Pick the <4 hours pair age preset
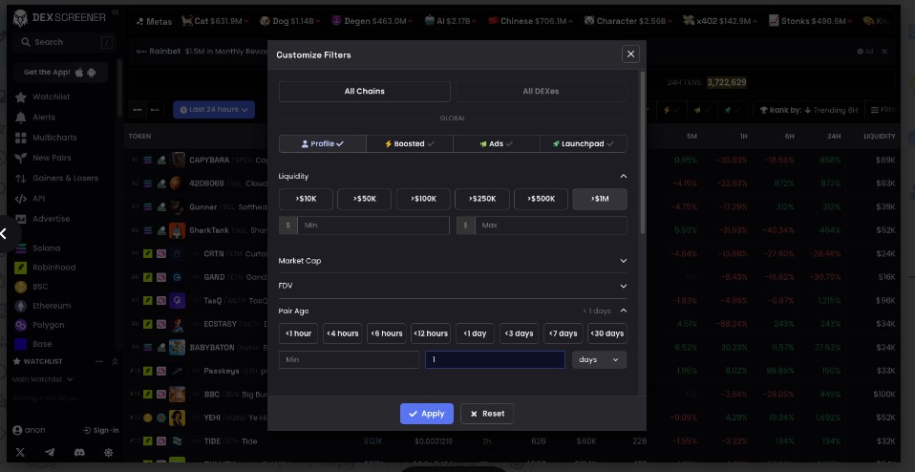 coord(343,333)
